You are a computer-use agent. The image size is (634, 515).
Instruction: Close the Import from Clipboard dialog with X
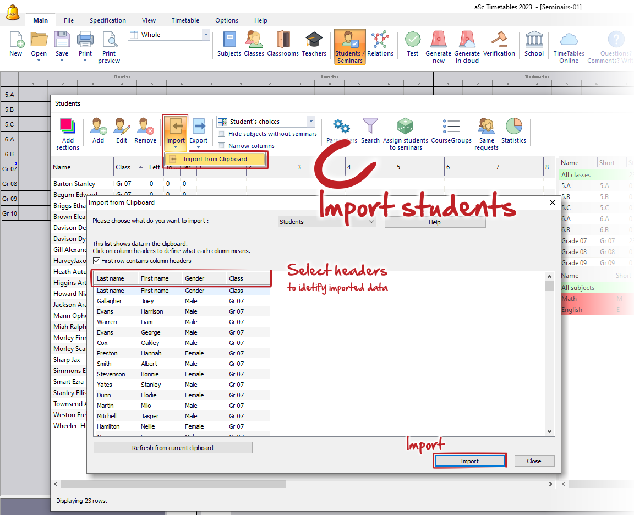(553, 202)
